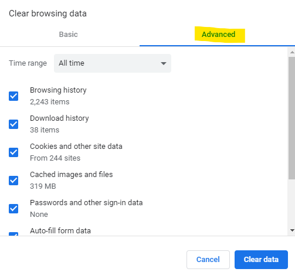Toggle the Auto-fill form data checkbox
The image size is (295, 272).
click(x=13, y=234)
